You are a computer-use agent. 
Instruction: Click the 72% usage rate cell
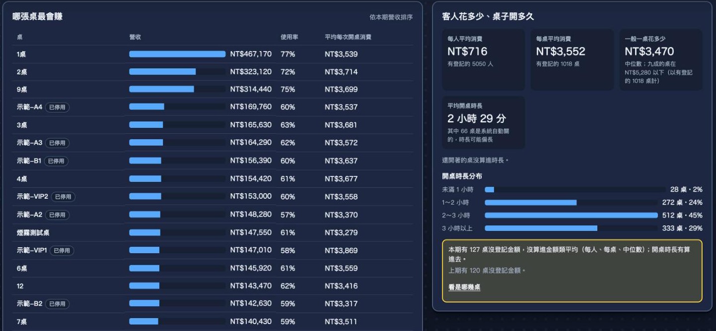288,72
